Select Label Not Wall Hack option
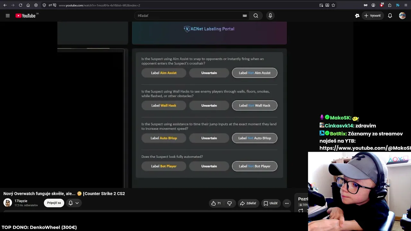 (x=255, y=106)
